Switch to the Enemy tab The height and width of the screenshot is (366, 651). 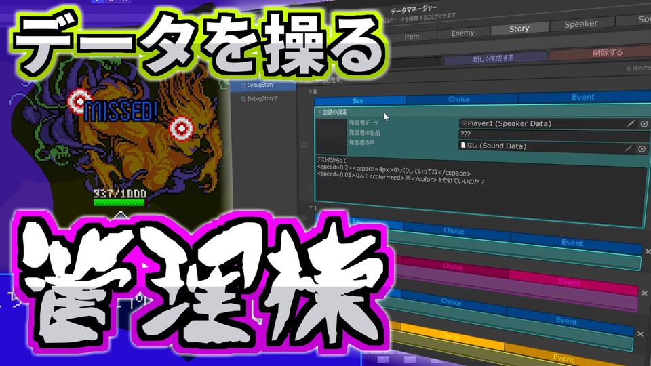pyautogui.click(x=462, y=33)
